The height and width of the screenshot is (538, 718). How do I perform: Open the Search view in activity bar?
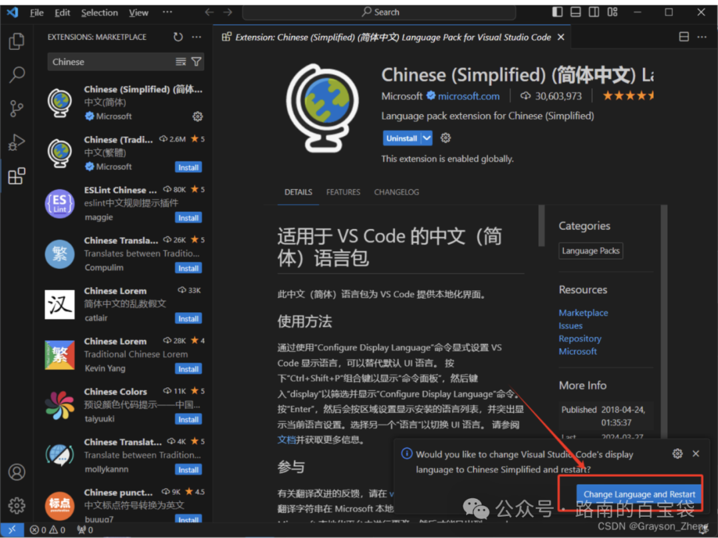click(x=17, y=74)
